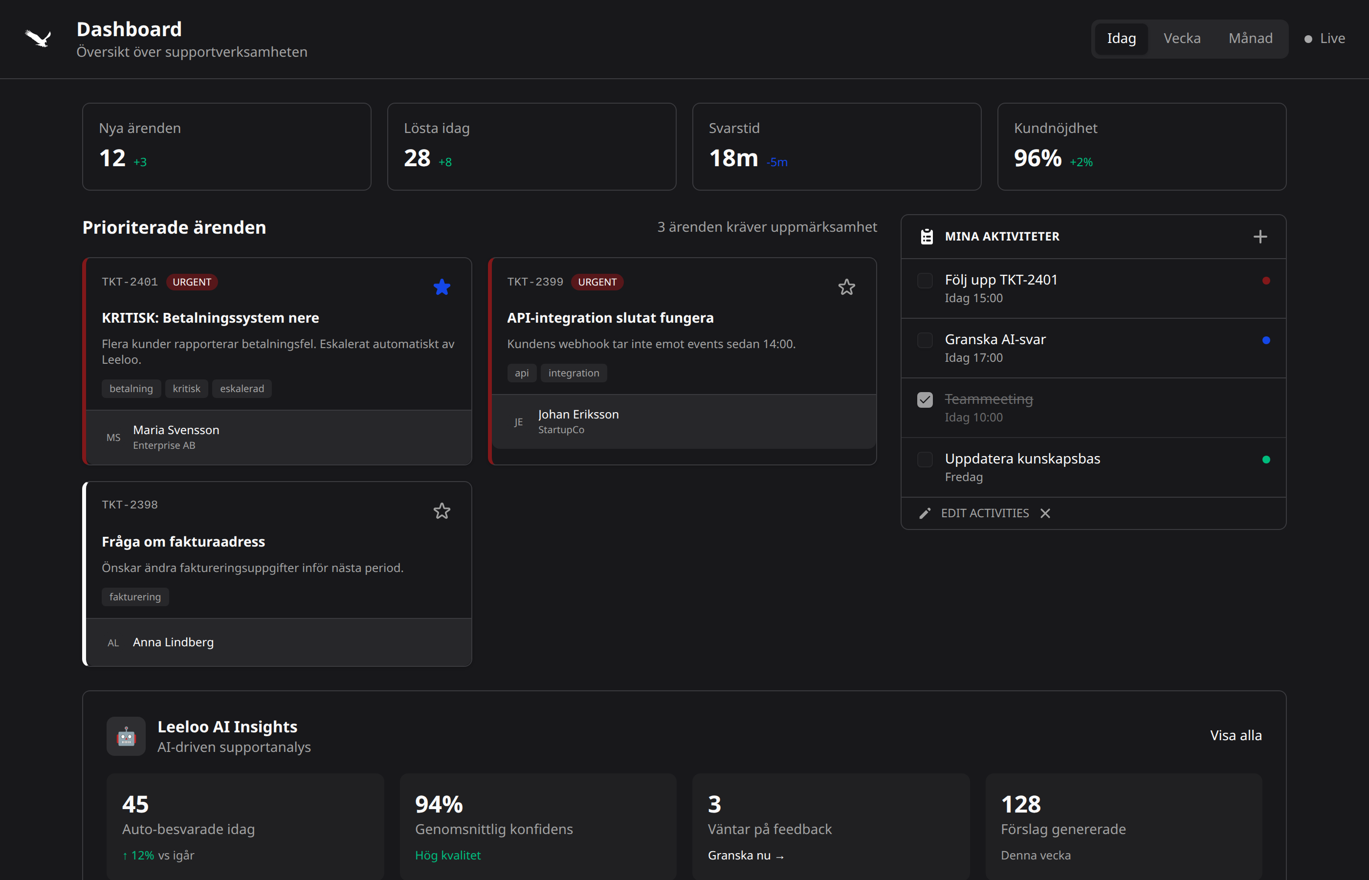Star the TKT-2398 ticket
Image resolution: width=1369 pixels, height=880 pixels.
point(442,511)
